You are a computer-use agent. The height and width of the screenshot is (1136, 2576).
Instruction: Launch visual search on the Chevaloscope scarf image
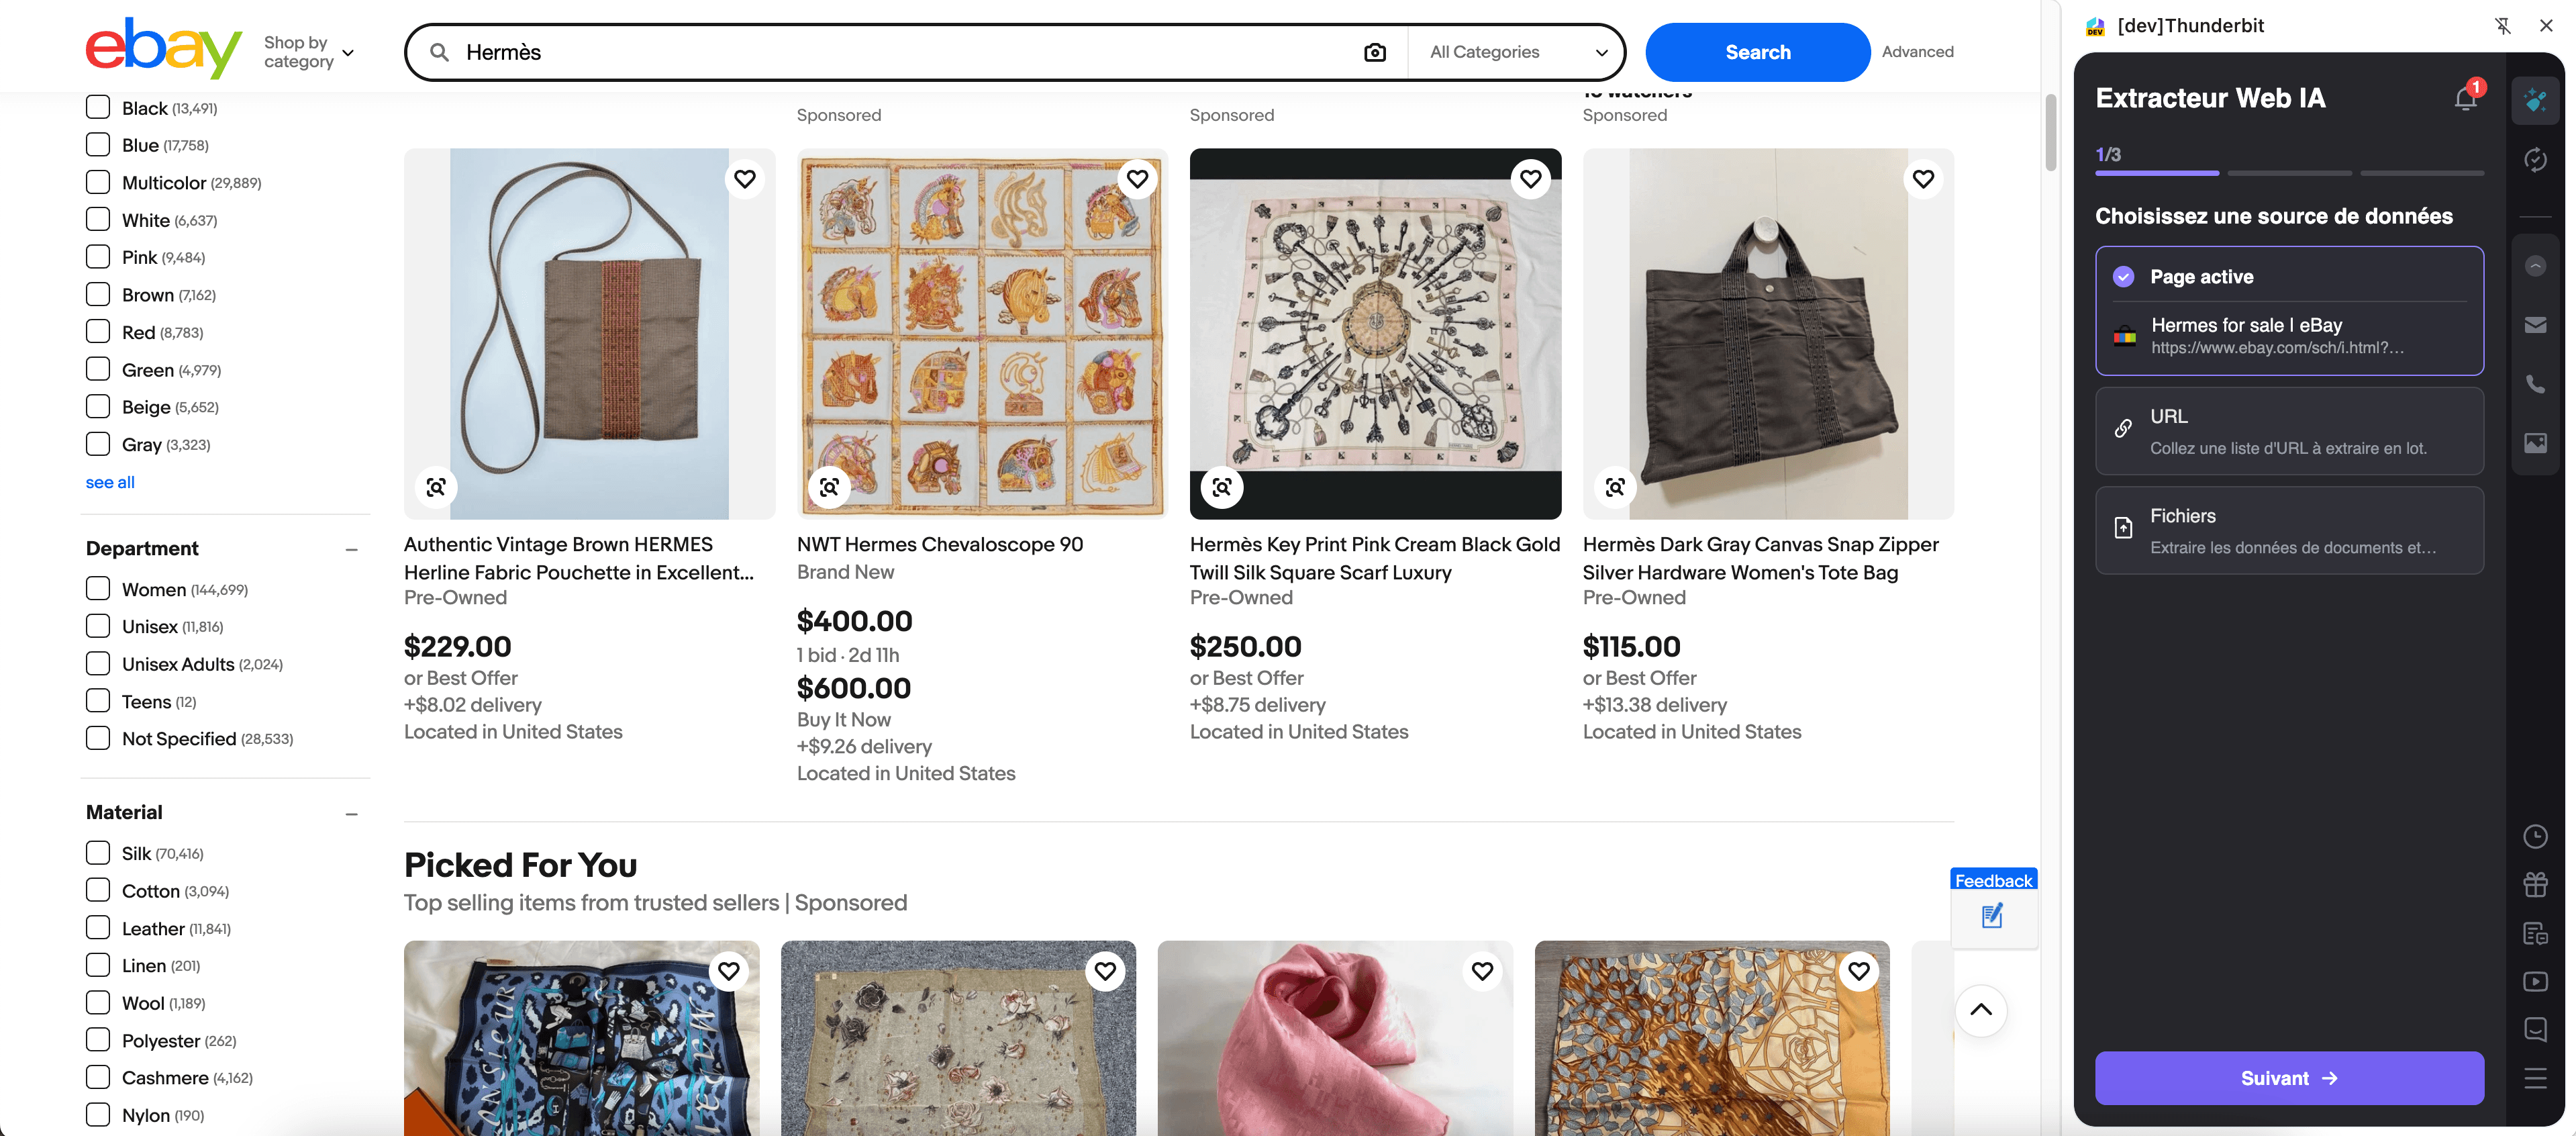tap(829, 487)
